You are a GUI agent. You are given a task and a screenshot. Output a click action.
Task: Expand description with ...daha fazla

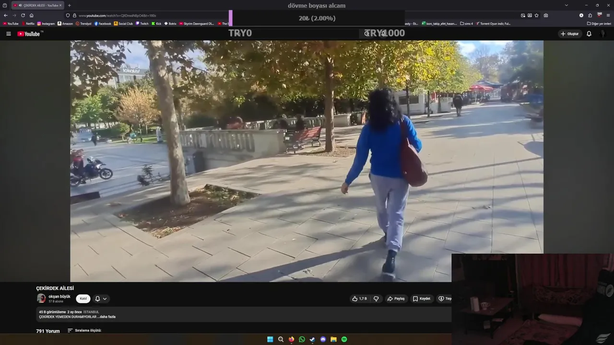pyautogui.click(x=106, y=317)
